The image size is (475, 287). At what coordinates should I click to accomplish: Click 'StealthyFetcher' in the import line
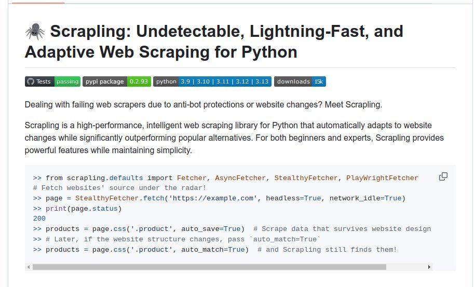(306, 178)
